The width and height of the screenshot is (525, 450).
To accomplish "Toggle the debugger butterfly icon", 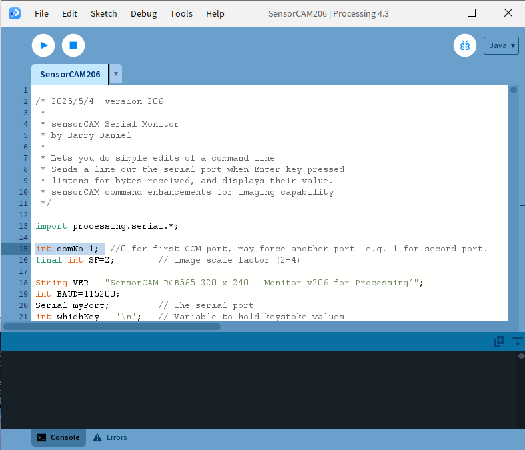I will pos(465,45).
